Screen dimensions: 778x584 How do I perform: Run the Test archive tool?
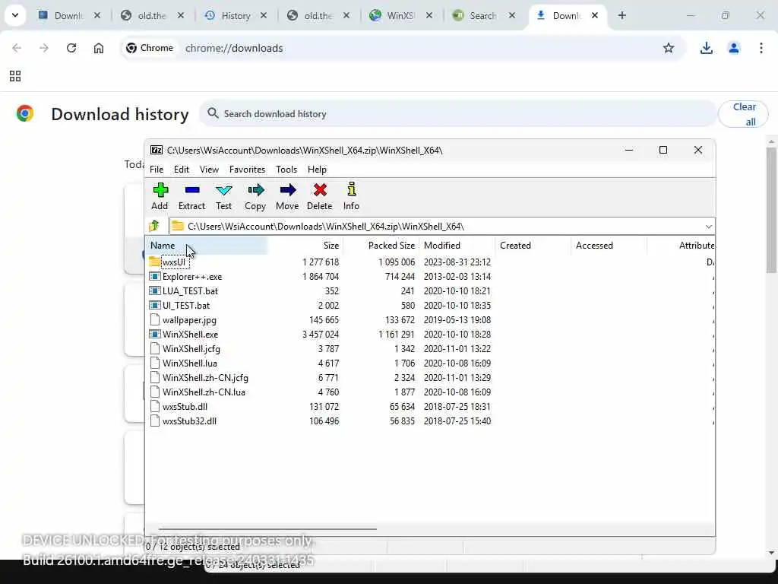point(224,196)
